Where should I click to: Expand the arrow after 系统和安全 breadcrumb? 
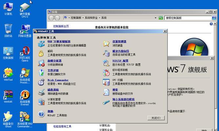[99, 18]
